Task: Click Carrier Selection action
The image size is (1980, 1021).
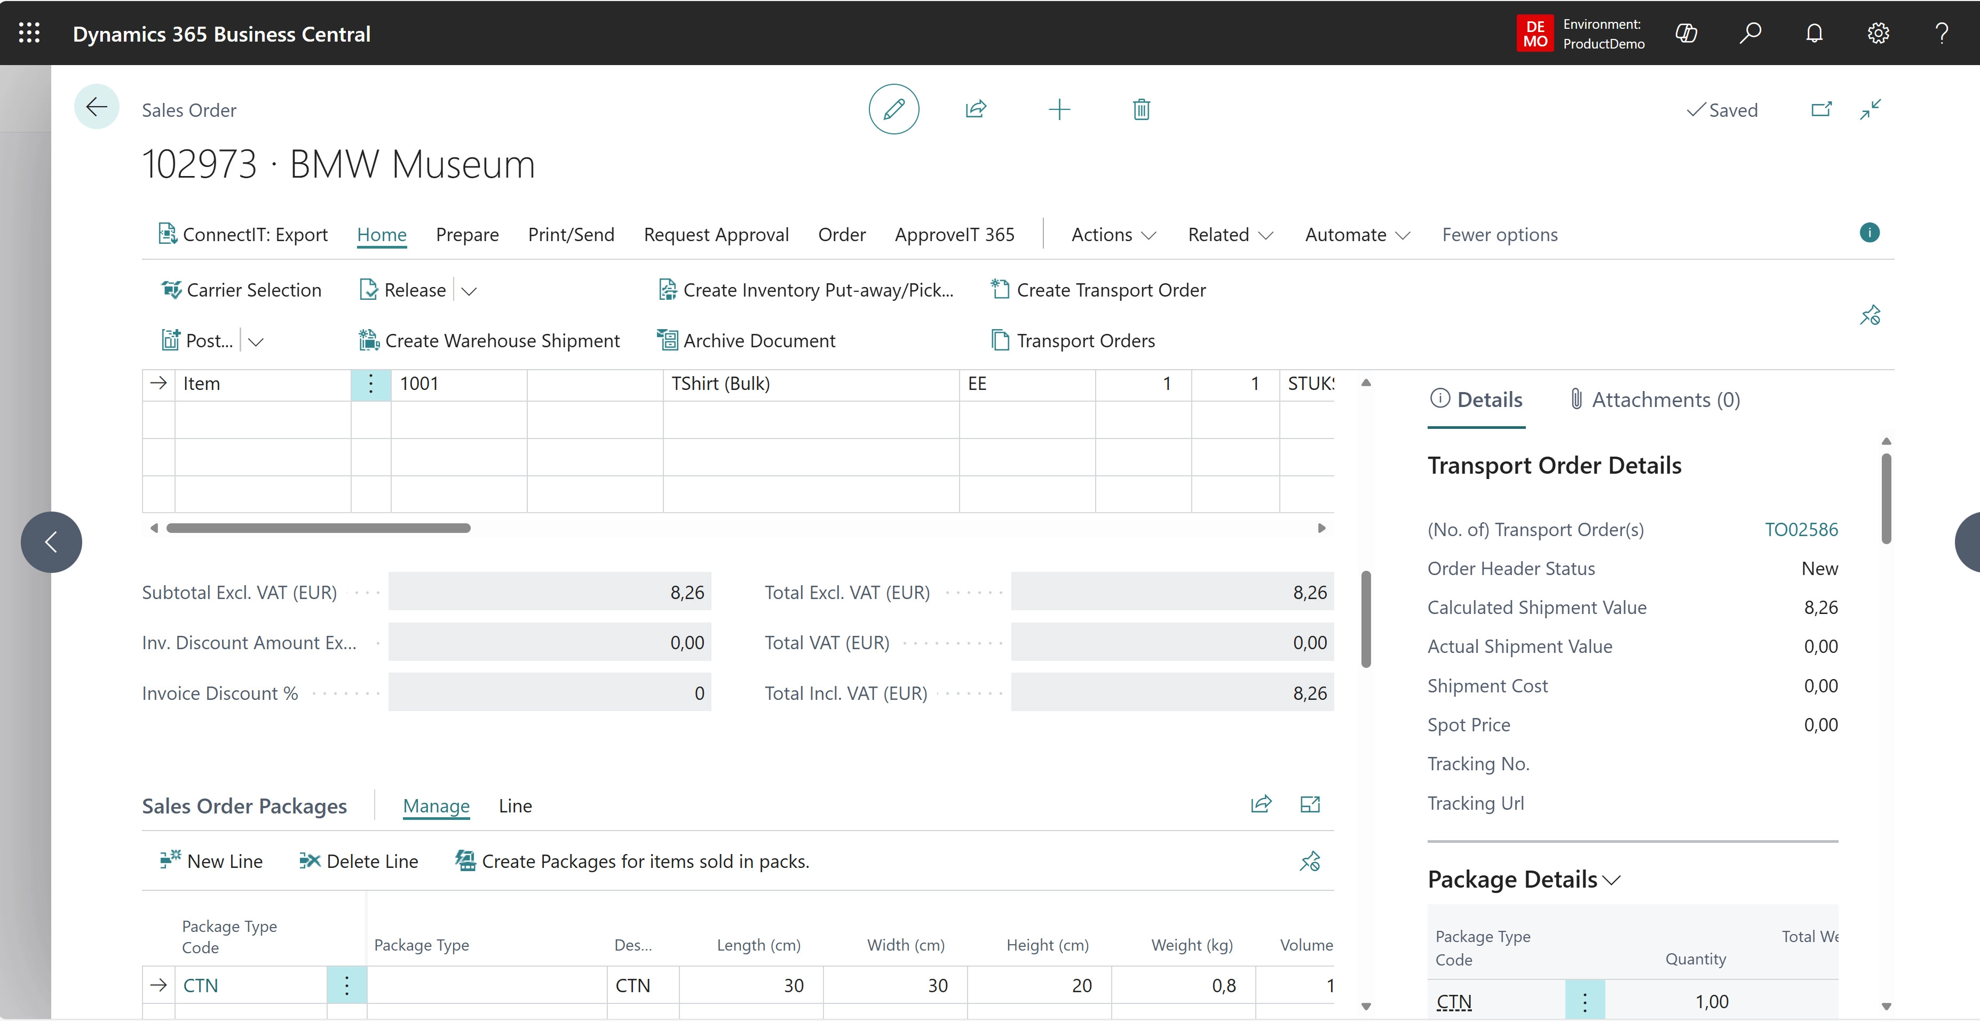Action: pos(241,290)
